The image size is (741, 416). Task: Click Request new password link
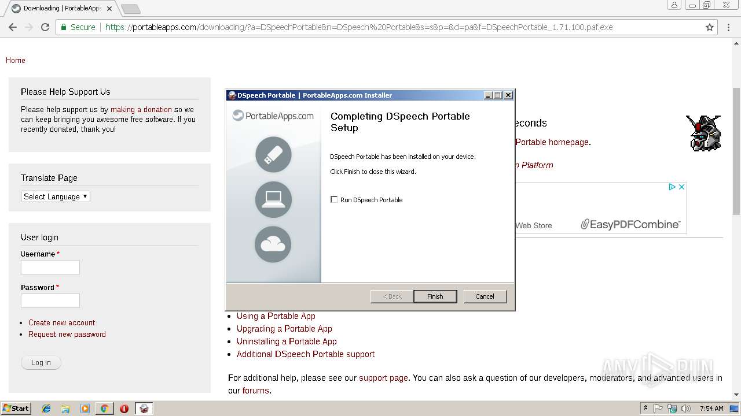tap(67, 334)
